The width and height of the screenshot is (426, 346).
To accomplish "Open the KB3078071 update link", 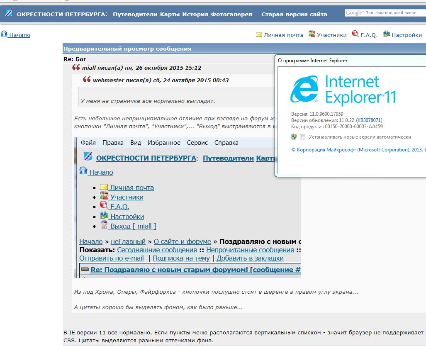I will [x=369, y=120].
